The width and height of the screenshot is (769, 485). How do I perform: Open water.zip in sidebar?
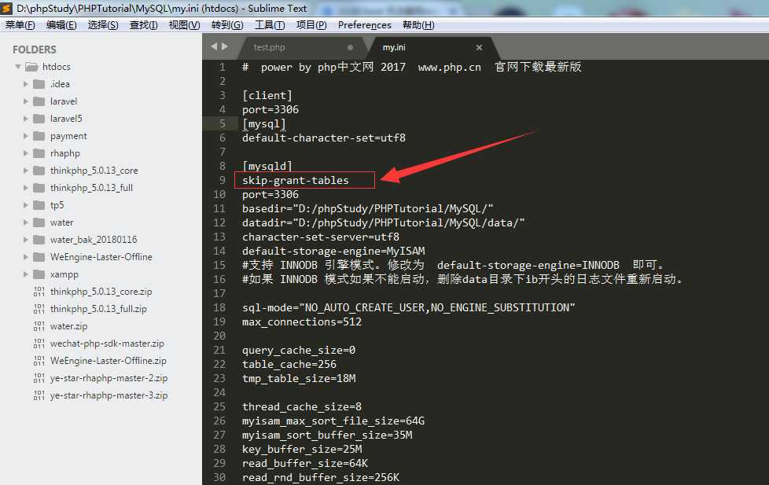point(68,326)
